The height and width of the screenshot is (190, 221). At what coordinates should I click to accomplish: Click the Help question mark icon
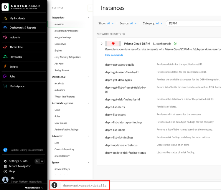tap(5, 171)
